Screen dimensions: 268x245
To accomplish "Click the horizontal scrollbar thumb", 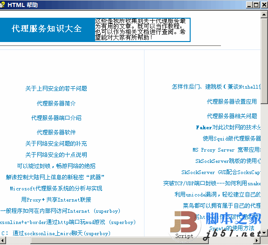I will point(119,240).
